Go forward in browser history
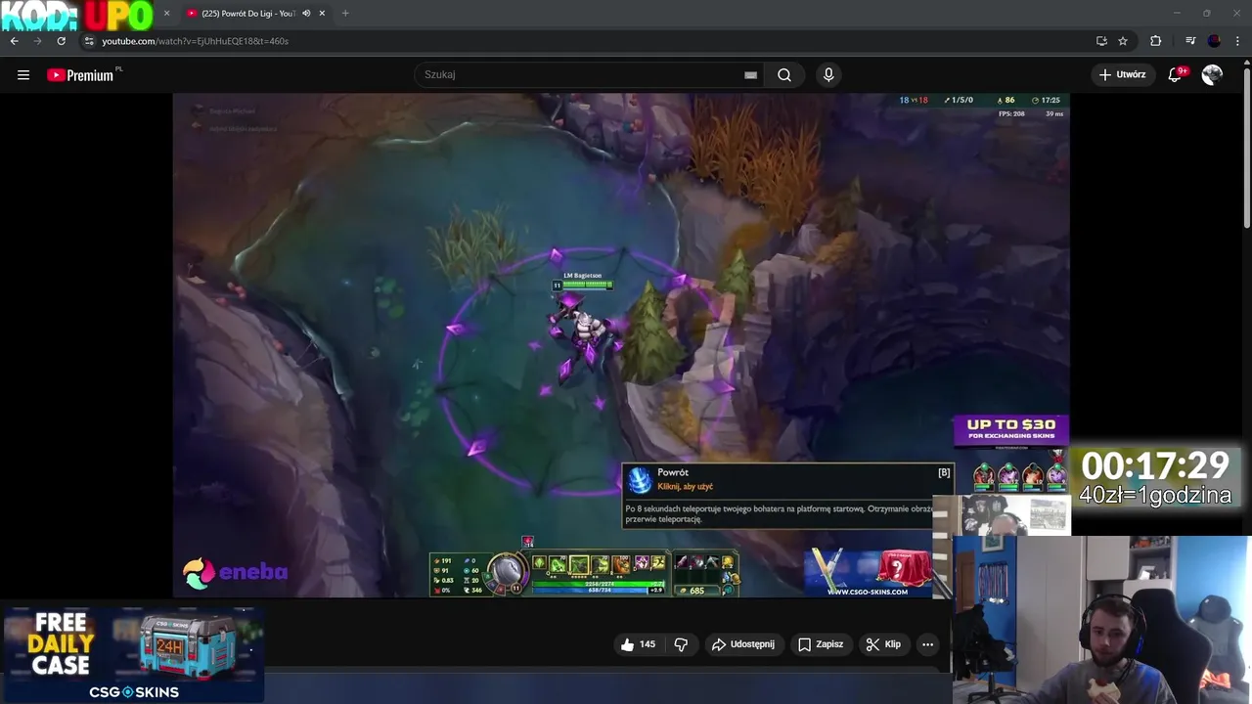 [37, 41]
